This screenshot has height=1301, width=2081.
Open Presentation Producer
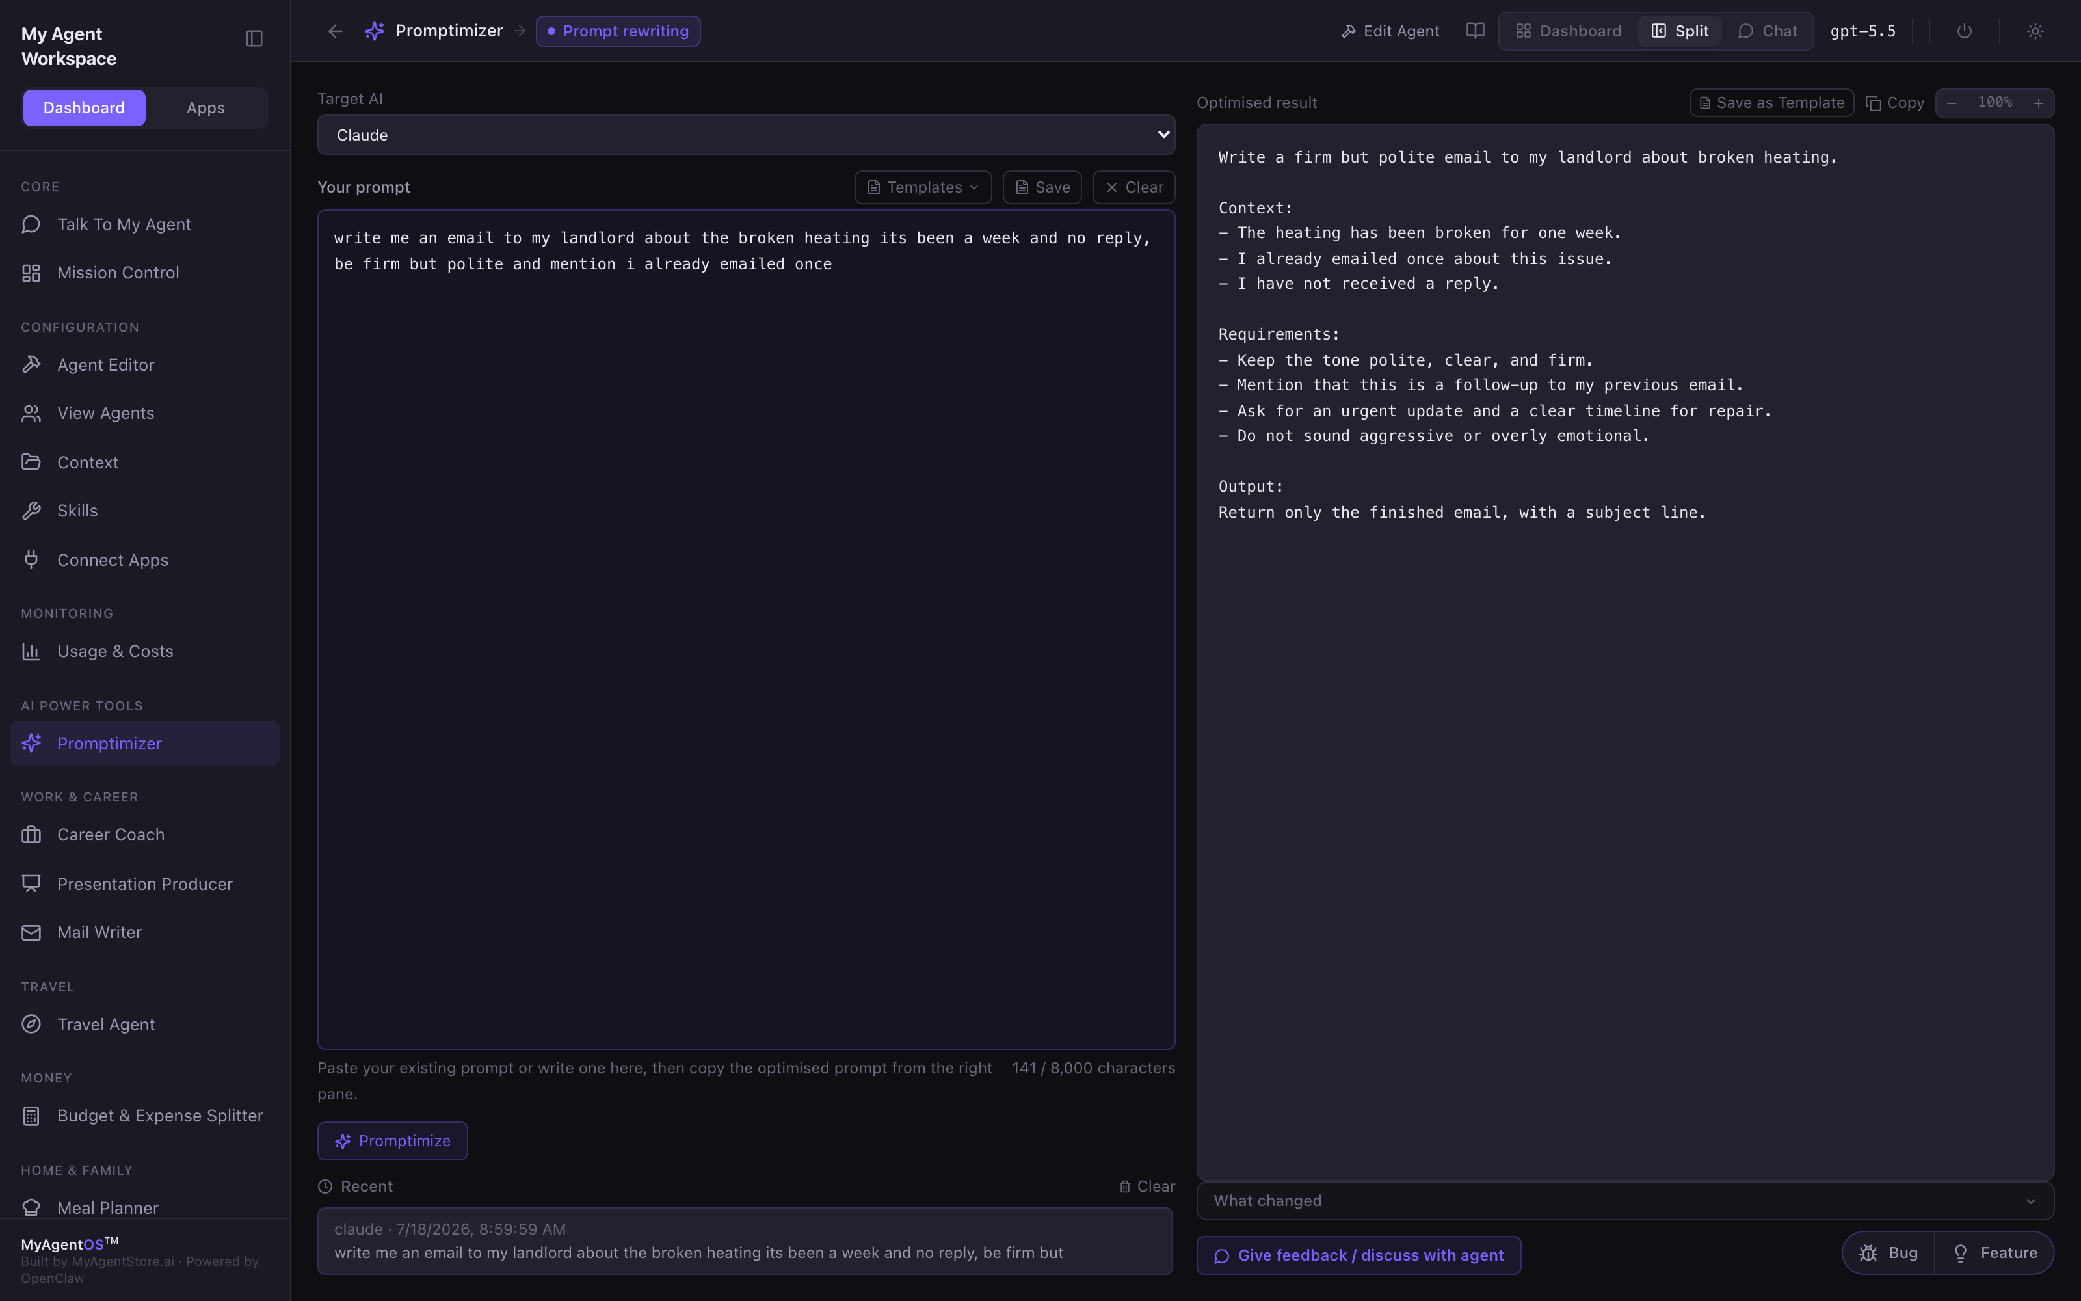coord(144,883)
